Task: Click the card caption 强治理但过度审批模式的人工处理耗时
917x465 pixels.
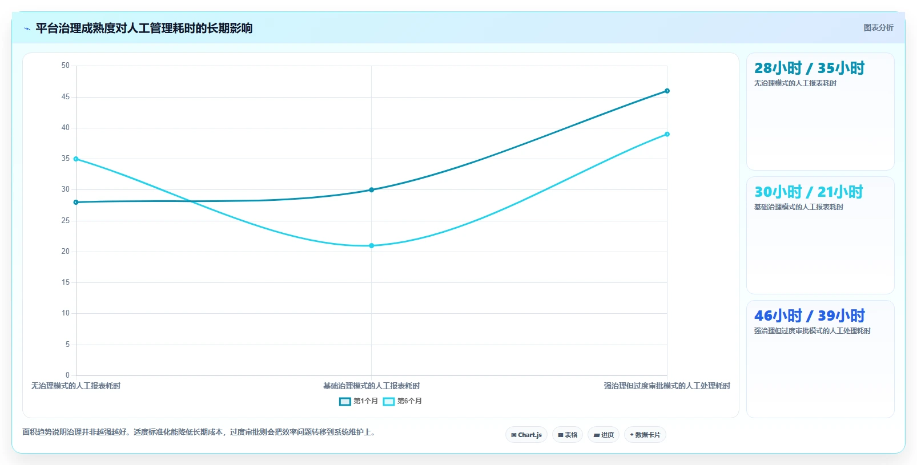Action: pyautogui.click(x=813, y=330)
